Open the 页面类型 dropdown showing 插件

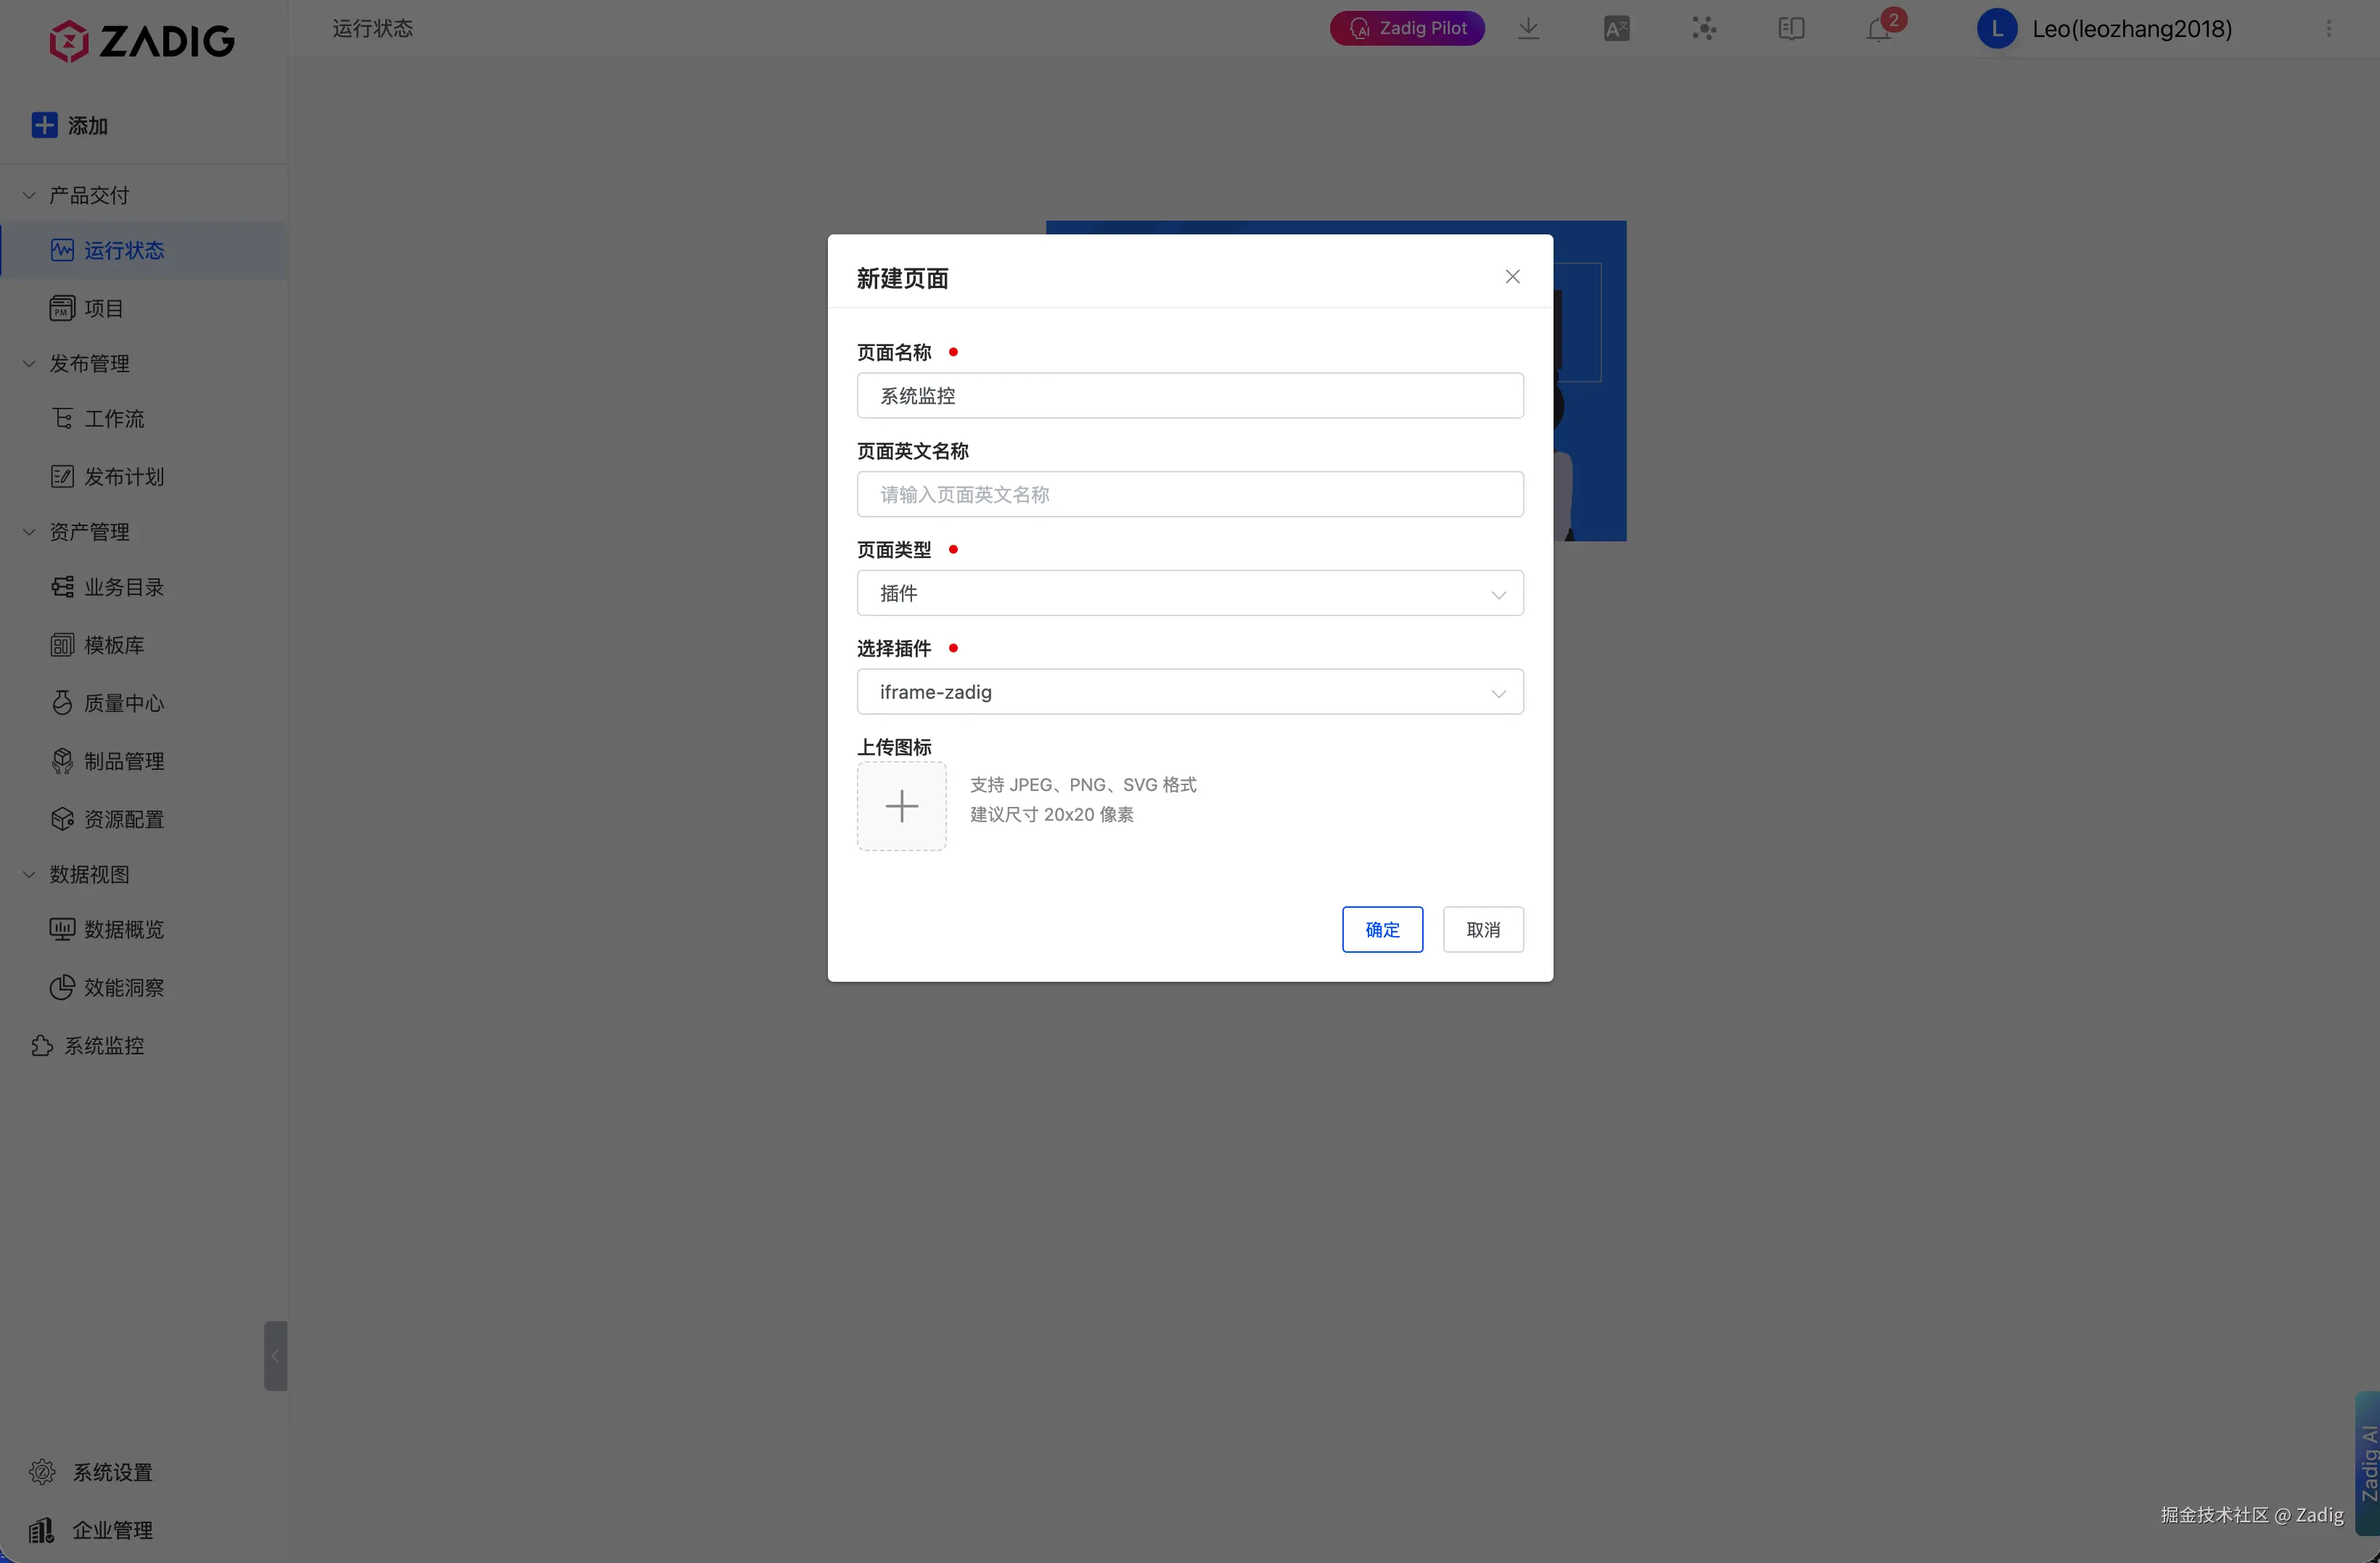pyautogui.click(x=1189, y=593)
